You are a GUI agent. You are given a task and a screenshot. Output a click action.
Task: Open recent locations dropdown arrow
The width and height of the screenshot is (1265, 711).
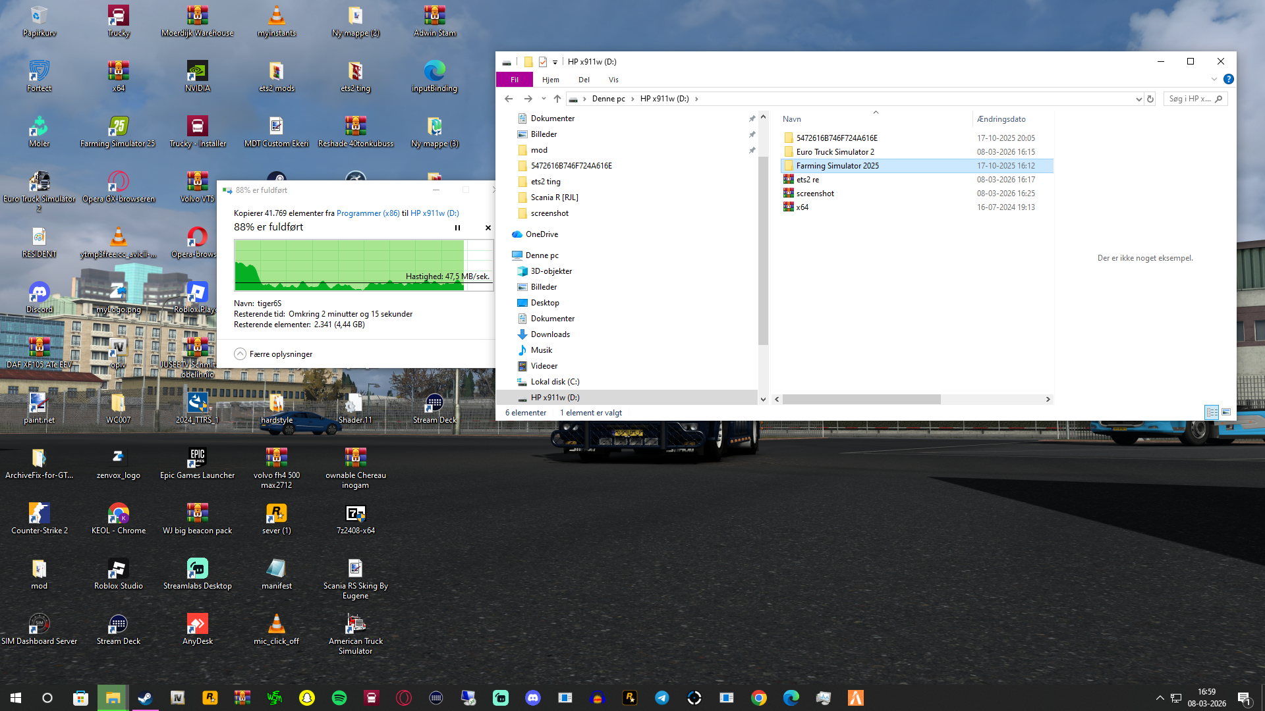pos(544,99)
